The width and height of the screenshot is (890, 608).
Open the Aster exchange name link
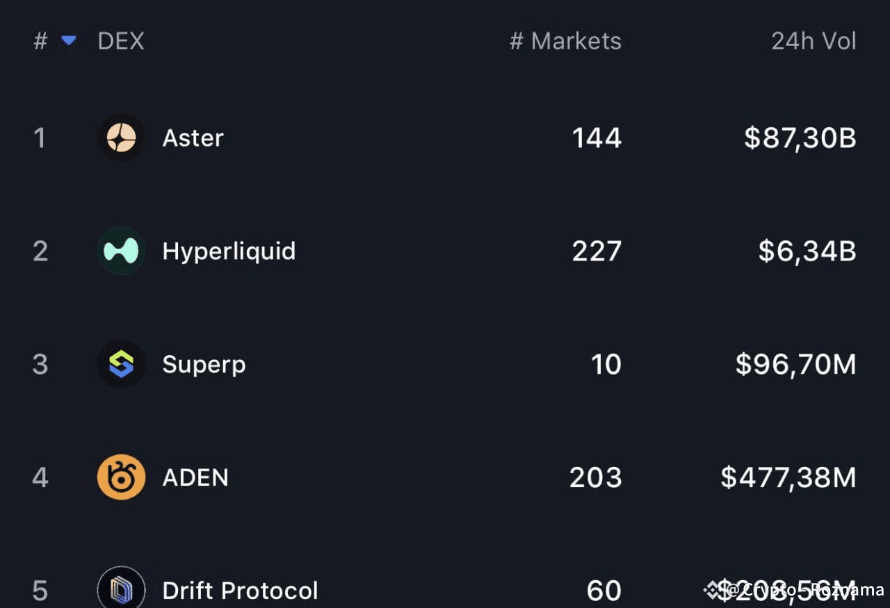click(x=193, y=138)
